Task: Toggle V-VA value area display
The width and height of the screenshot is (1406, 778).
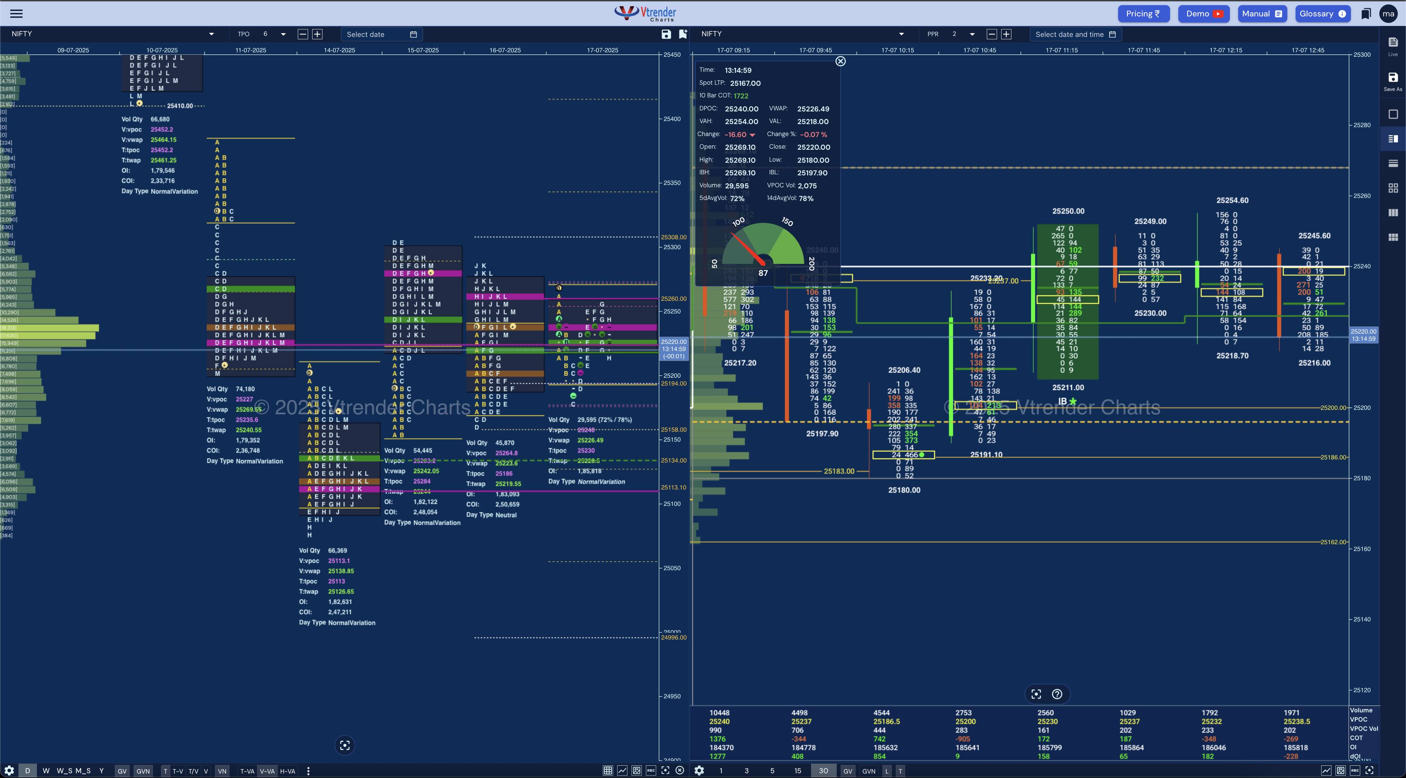Action: [267, 771]
